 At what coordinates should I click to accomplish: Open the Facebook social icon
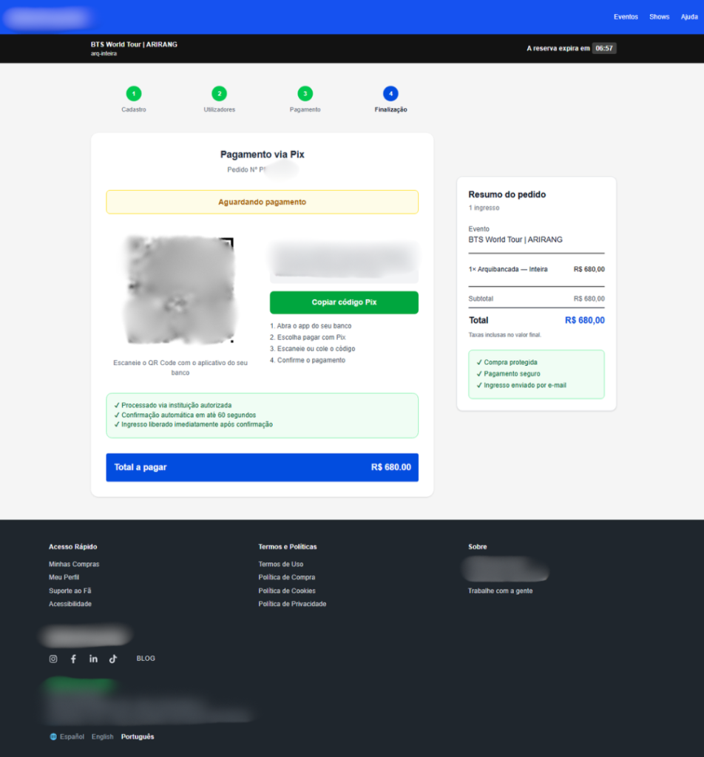73,659
